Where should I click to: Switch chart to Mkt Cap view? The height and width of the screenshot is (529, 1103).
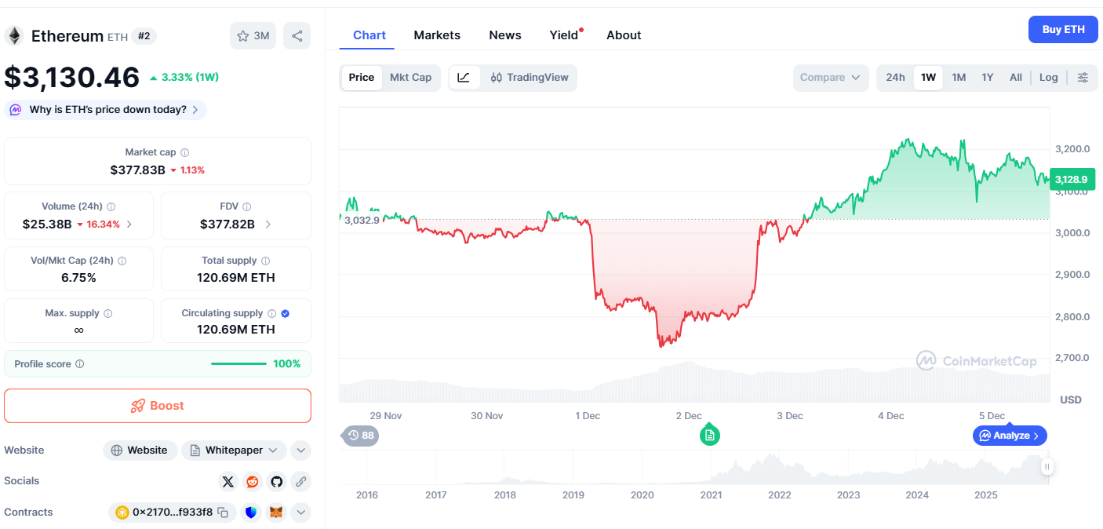point(410,78)
